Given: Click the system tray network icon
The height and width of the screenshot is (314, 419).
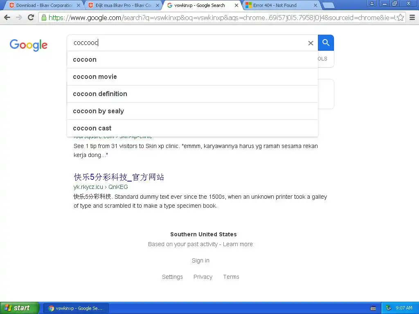Looking at the screenshot, I should (388, 308).
